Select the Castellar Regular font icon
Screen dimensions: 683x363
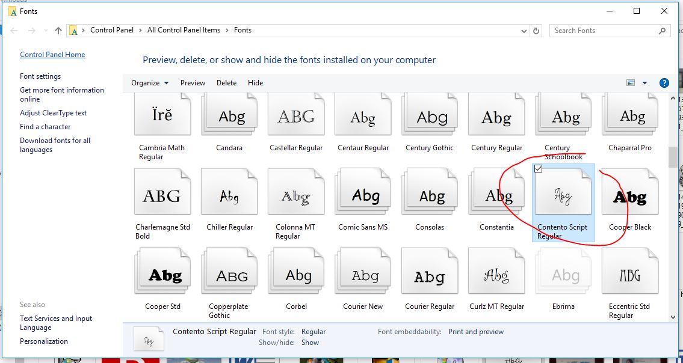(x=295, y=114)
